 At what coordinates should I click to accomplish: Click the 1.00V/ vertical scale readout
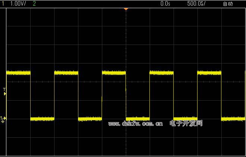[18, 3]
